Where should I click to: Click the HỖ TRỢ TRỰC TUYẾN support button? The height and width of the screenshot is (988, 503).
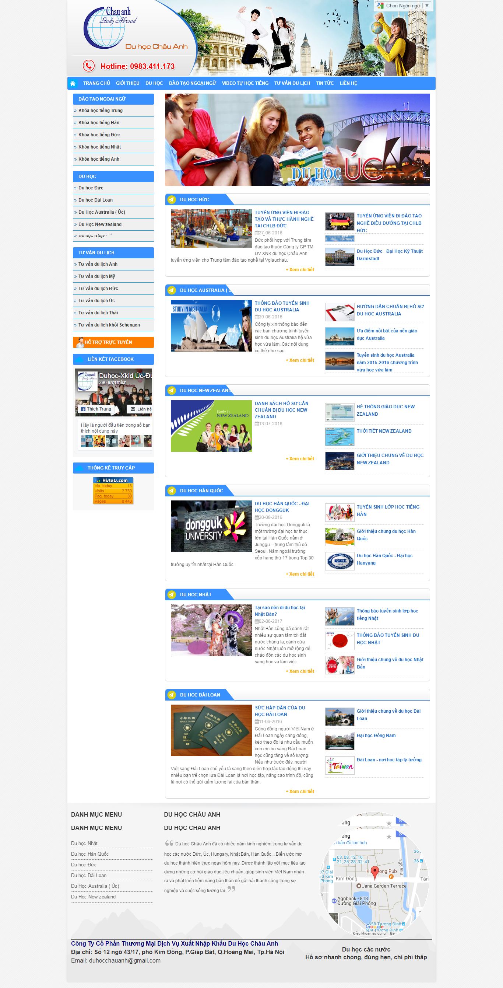point(113,342)
